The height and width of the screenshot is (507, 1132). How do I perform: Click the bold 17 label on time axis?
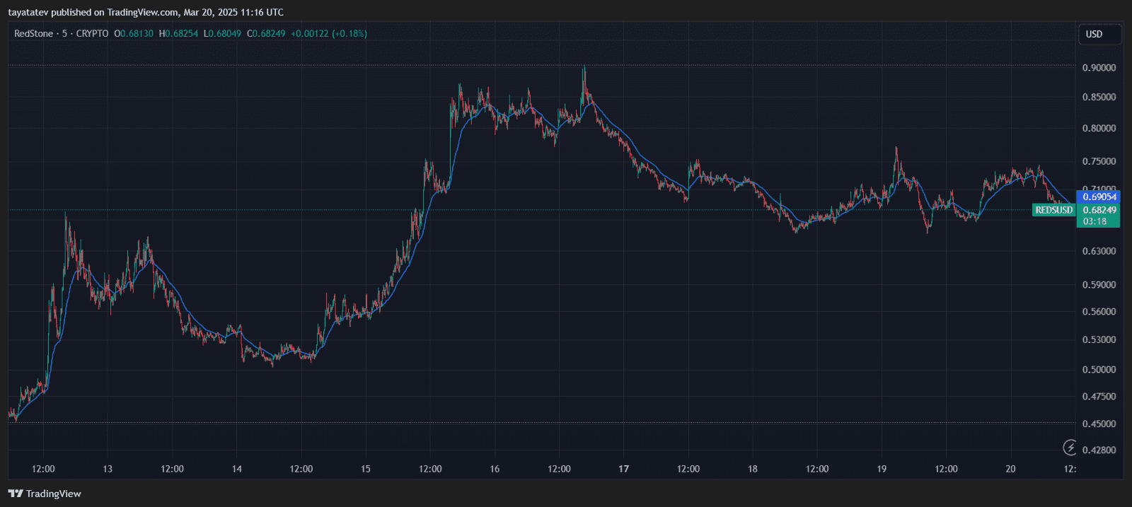623,469
